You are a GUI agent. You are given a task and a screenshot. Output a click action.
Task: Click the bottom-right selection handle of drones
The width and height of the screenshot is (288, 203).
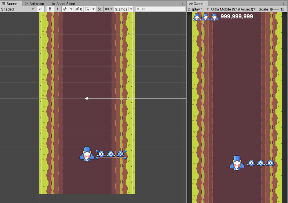(125, 158)
